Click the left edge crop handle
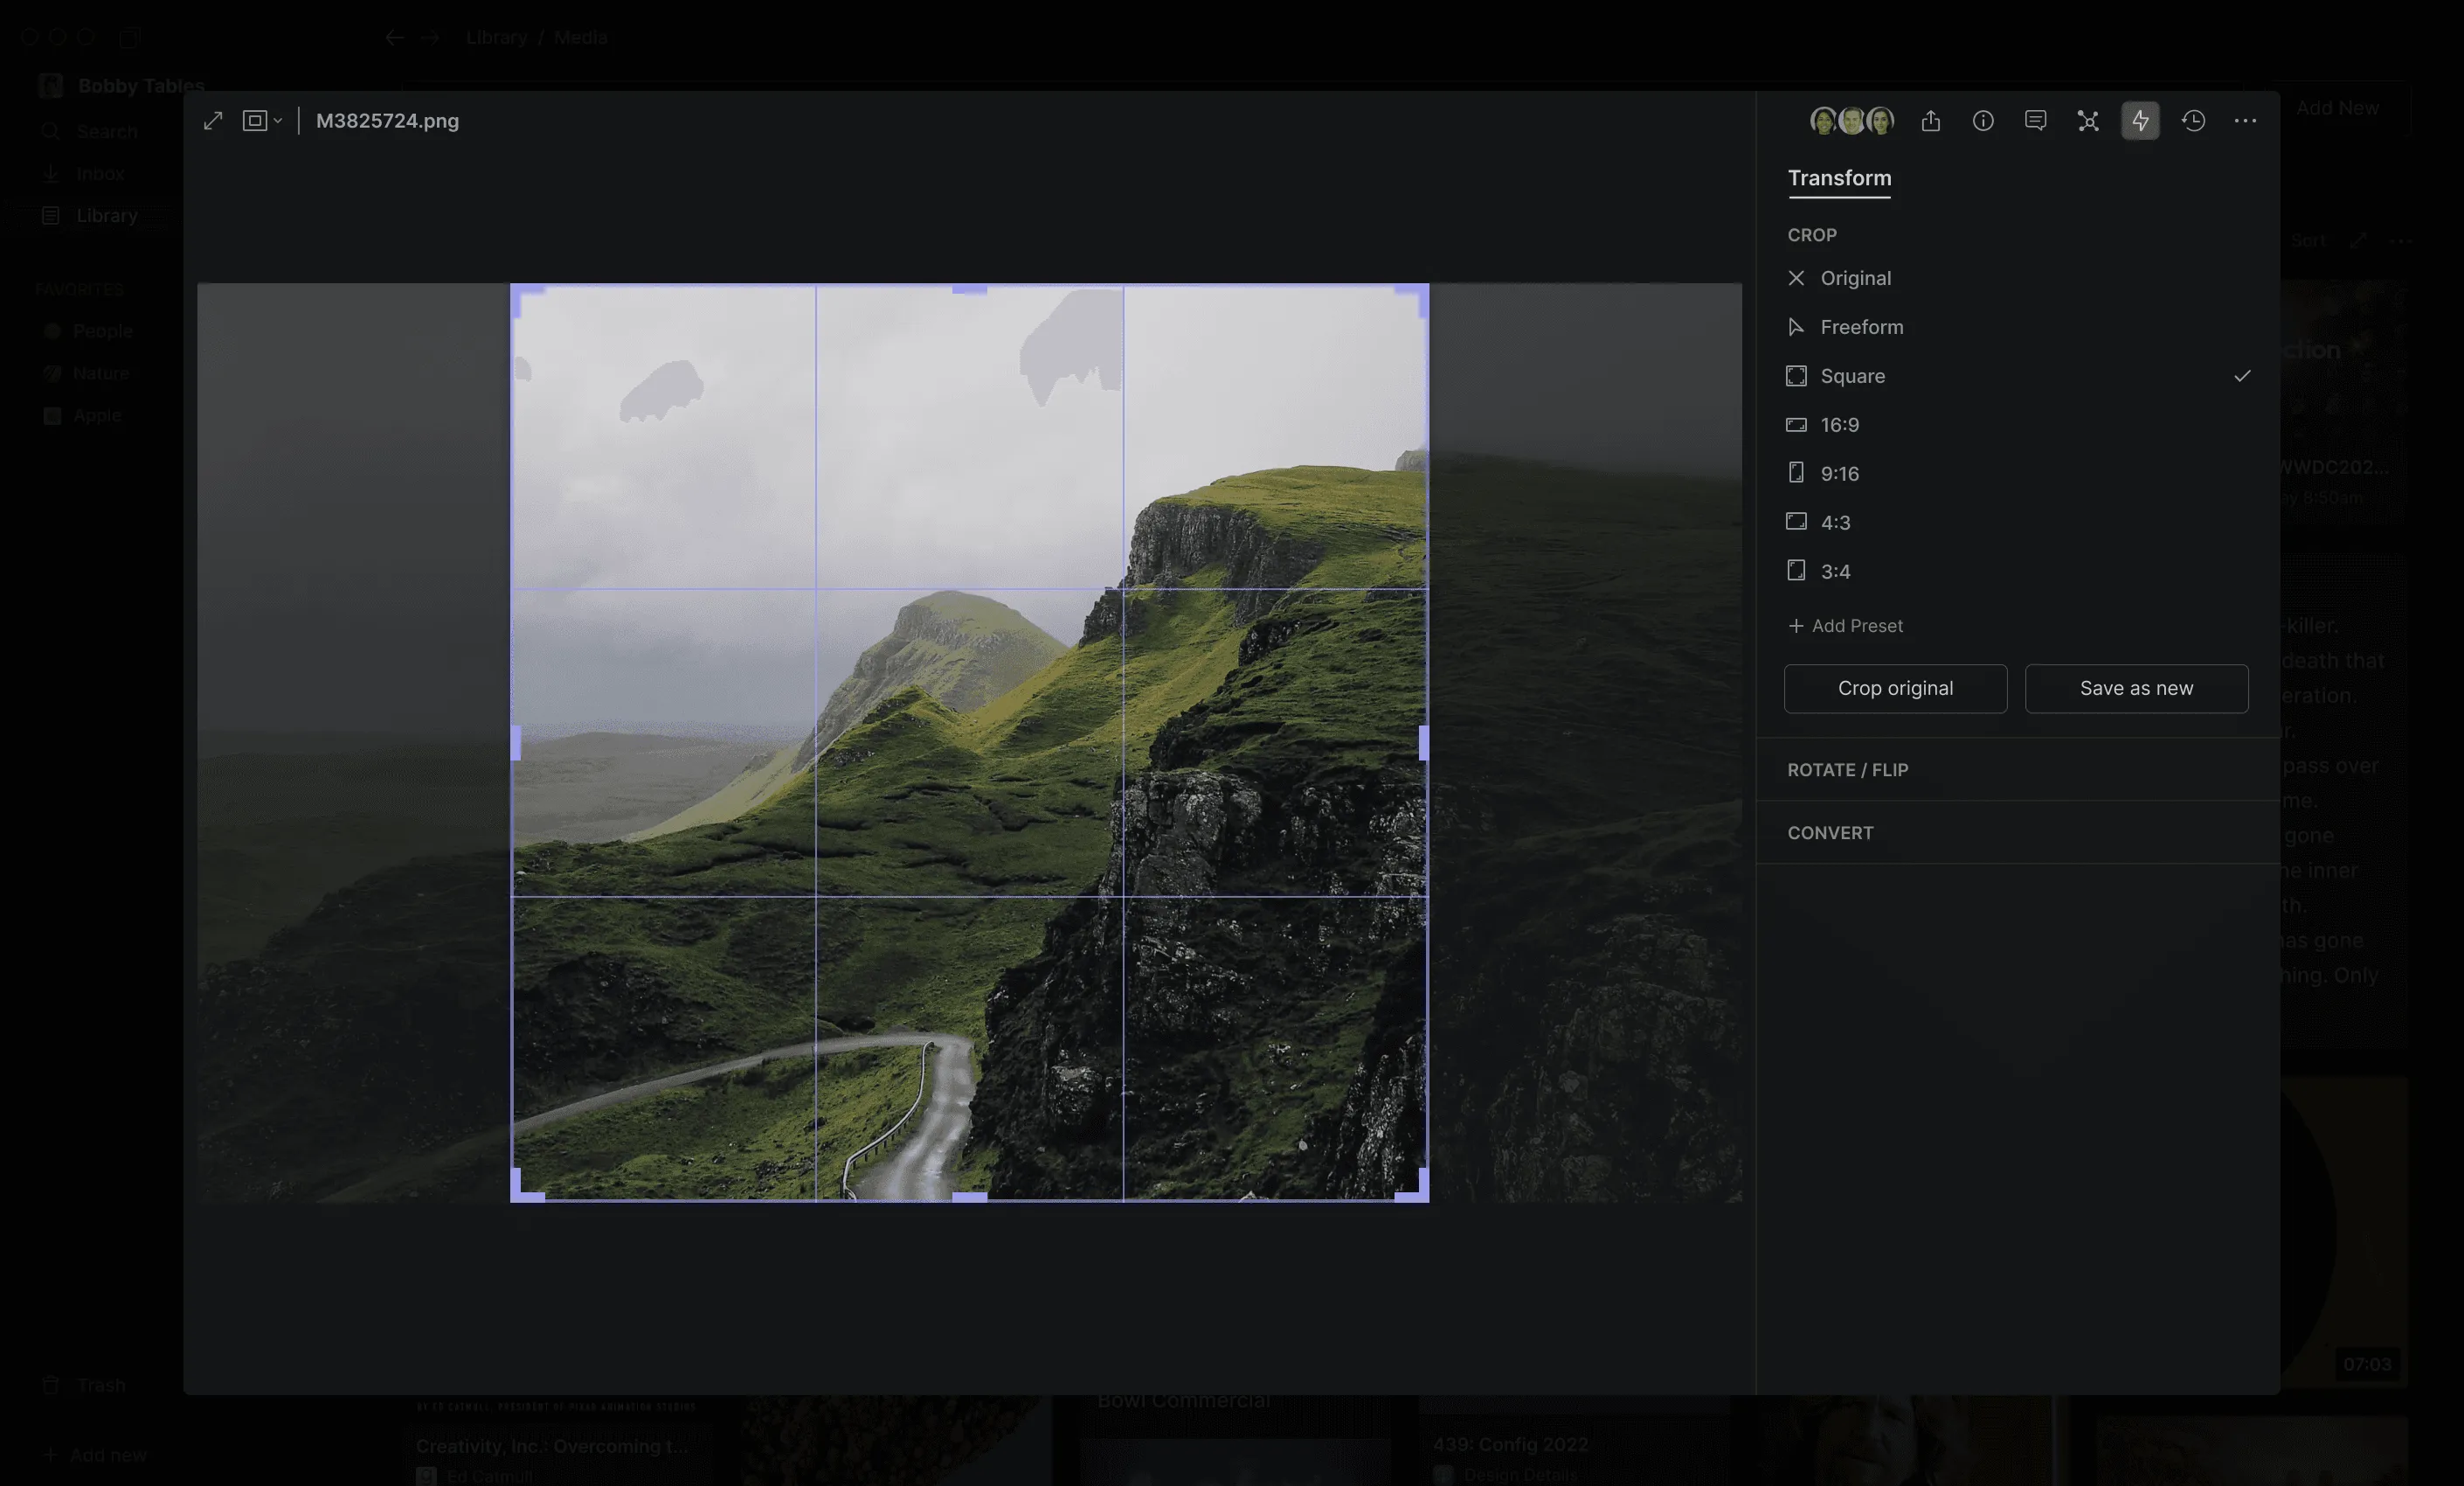 pyautogui.click(x=516, y=742)
